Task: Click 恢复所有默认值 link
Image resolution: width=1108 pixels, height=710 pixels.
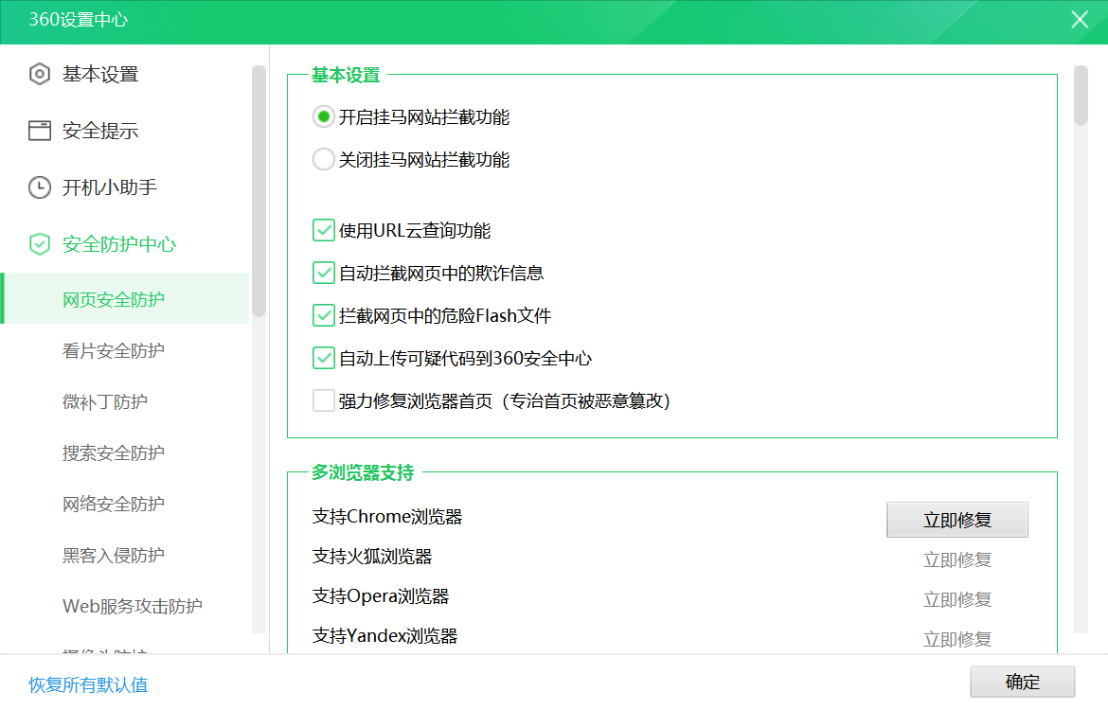Action: click(x=88, y=684)
